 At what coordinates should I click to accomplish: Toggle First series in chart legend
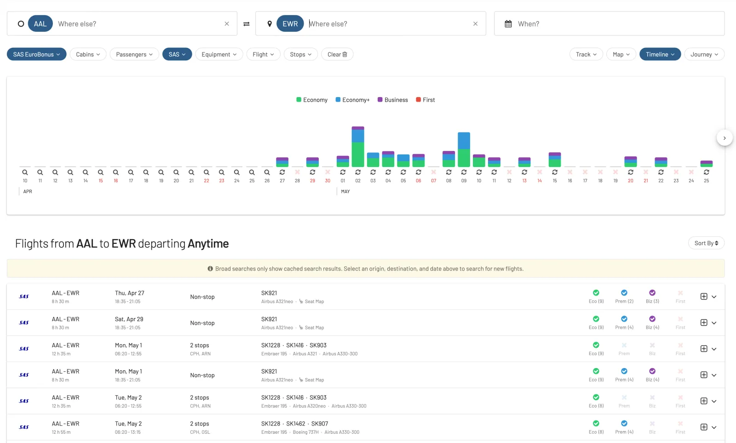(425, 100)
